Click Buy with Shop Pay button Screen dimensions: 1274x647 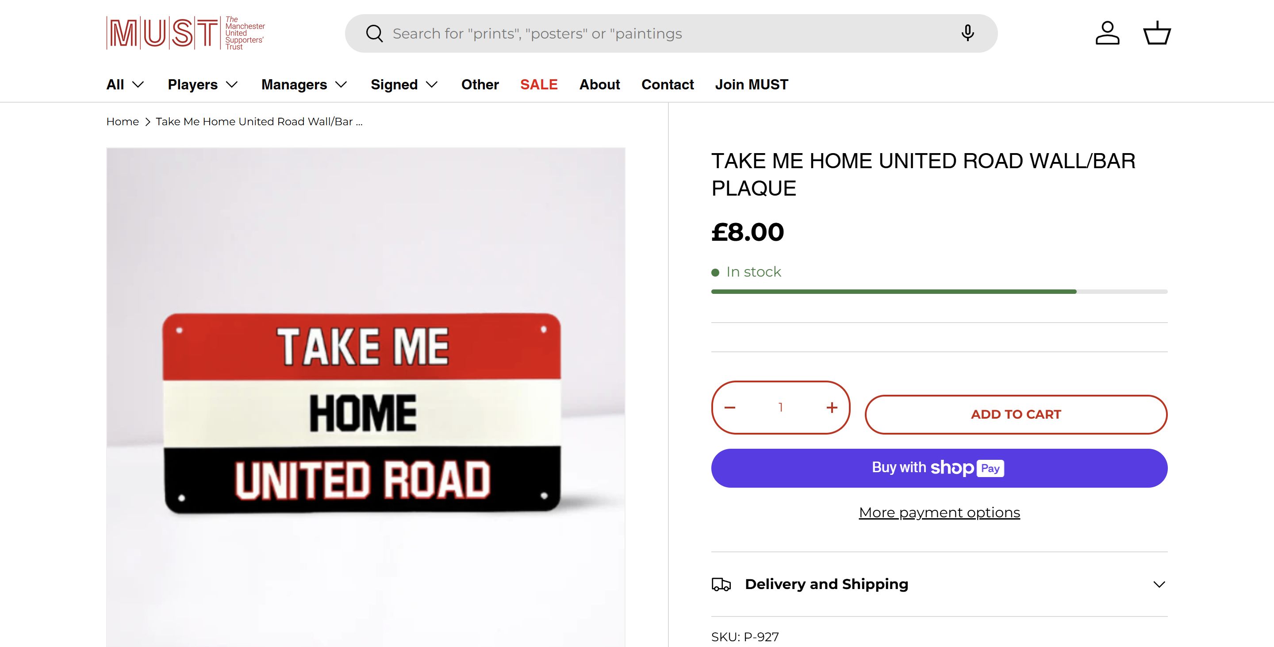939,468
